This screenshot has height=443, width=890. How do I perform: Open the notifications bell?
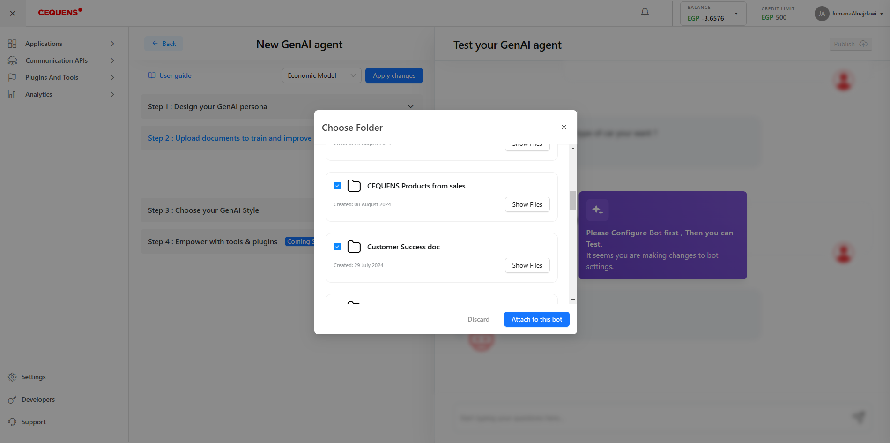[645, 12]
